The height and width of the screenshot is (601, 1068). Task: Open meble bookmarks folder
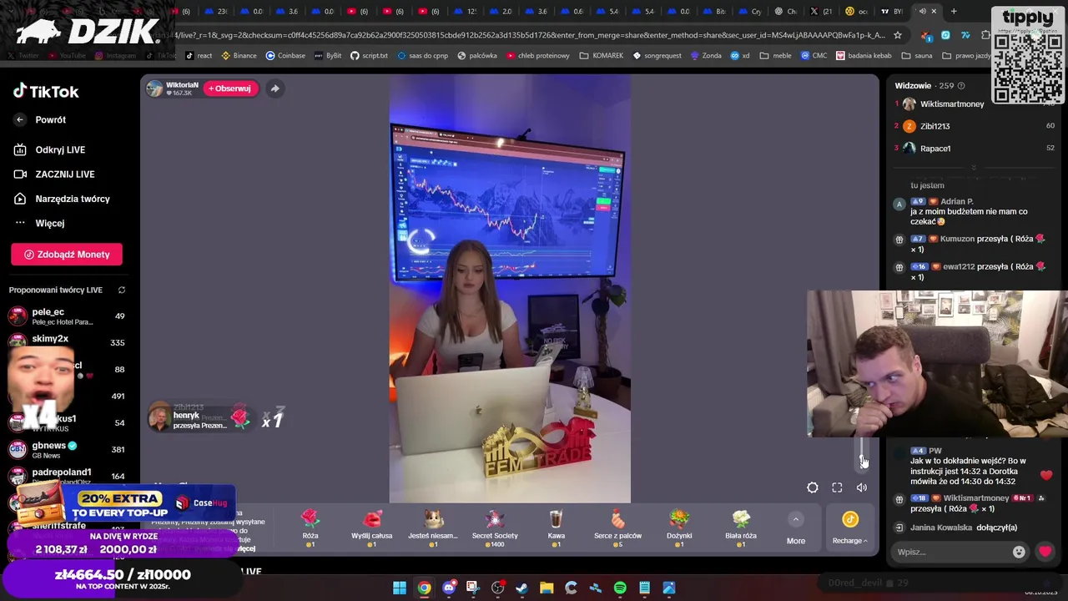point(775,55)
